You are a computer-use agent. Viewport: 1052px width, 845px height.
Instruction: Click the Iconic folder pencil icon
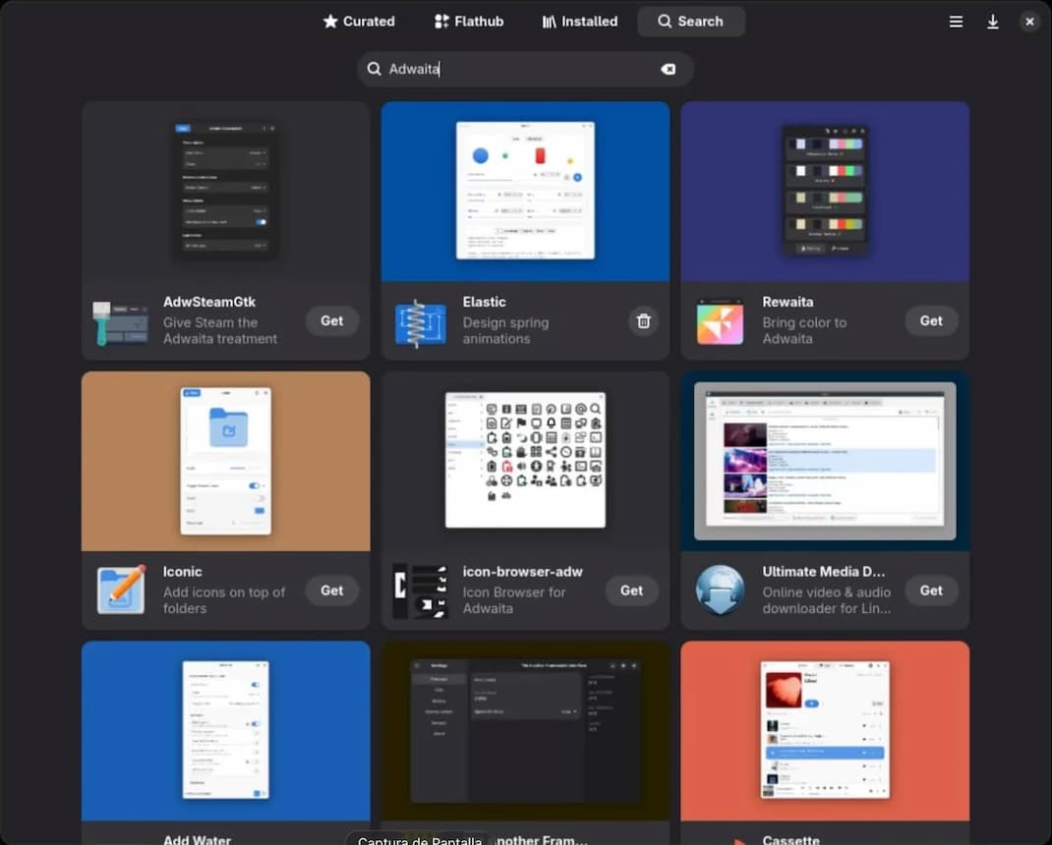click(121, 591)
